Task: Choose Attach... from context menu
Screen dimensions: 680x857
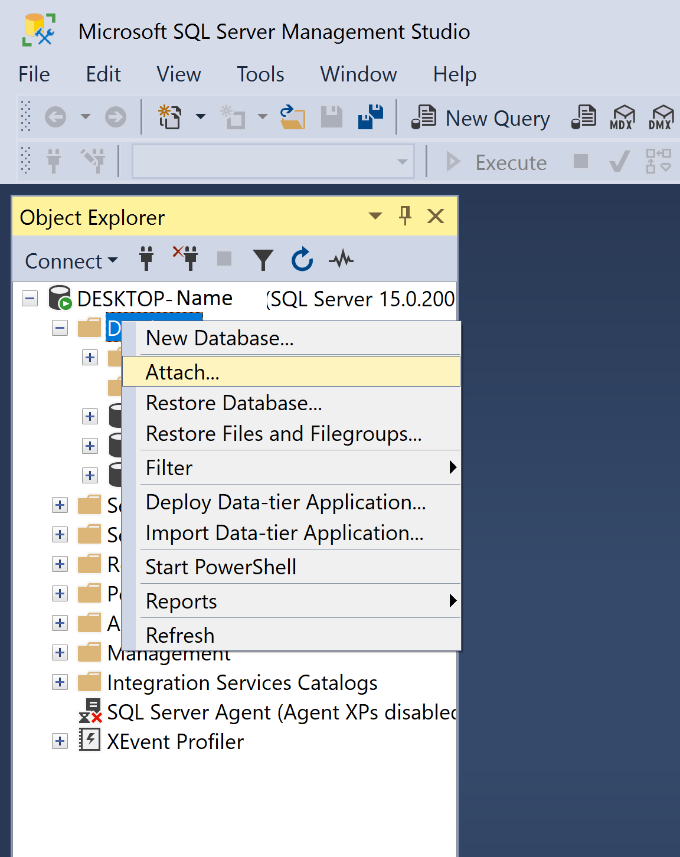Action: [292, 371]
